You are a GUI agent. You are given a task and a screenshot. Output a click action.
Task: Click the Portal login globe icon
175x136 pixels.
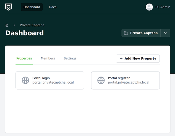[25, 80]
